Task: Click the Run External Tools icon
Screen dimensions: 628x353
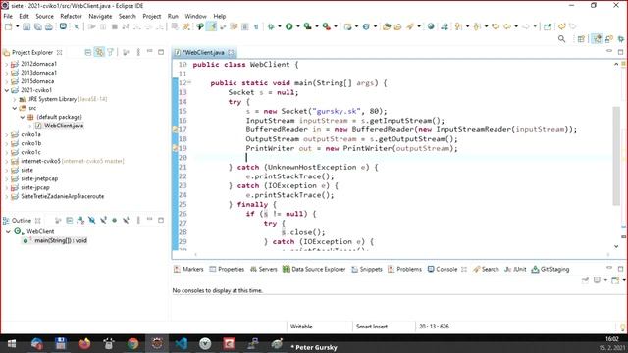Action: (327, 26)
